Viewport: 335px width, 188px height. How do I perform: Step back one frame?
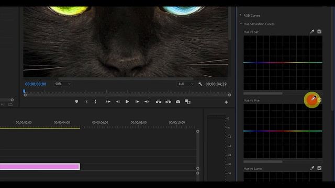tap(118, 102)
